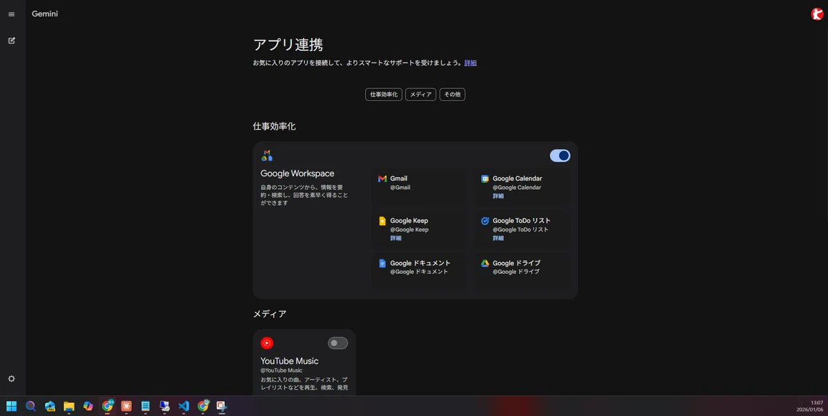
Task: Click the メディア section heading
Action: [269, 314]
